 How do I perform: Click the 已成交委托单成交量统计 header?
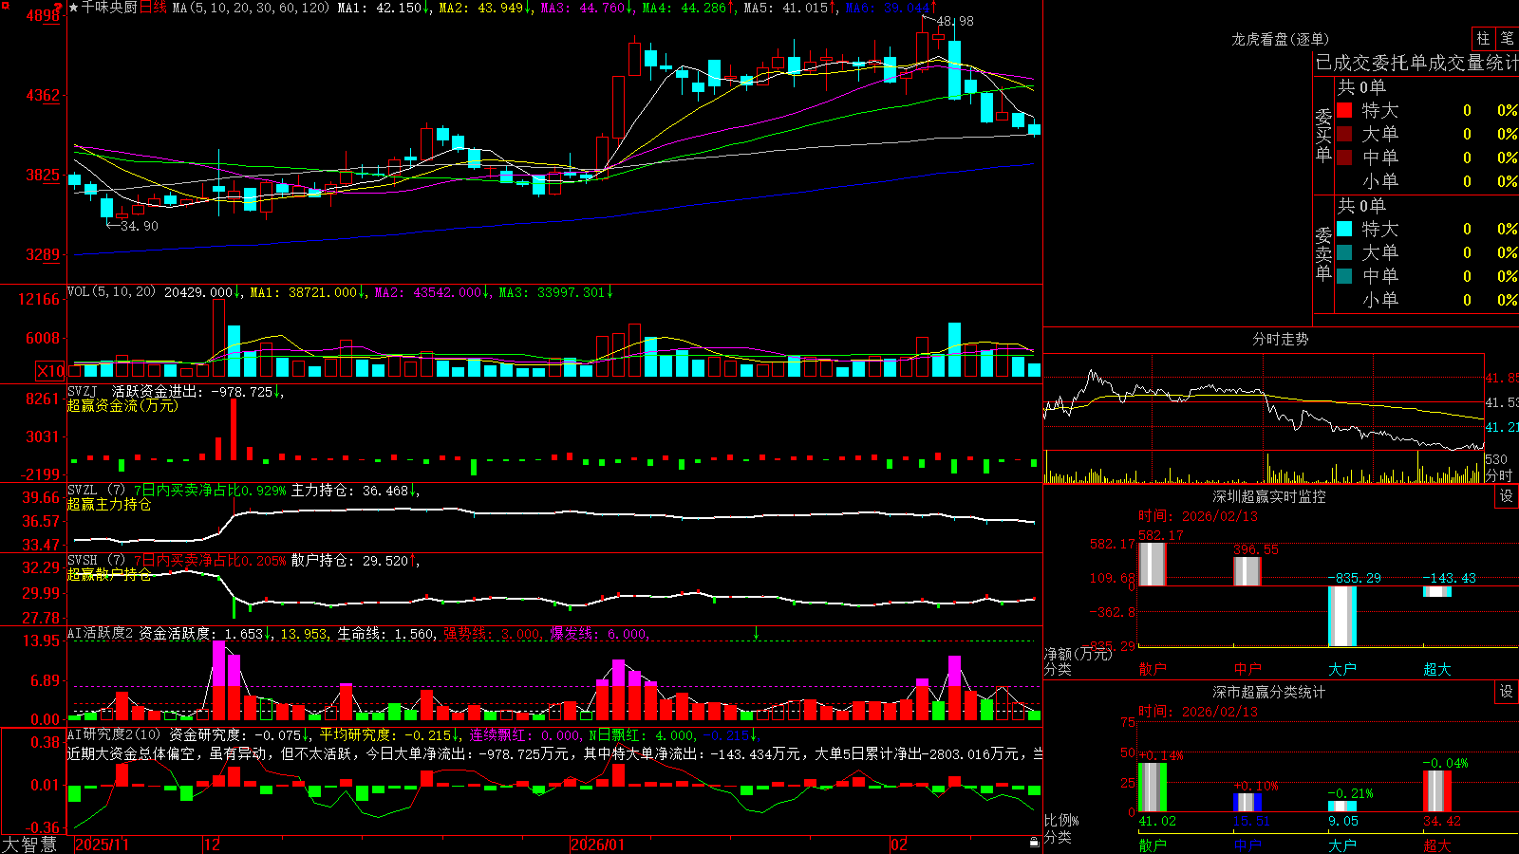click(x=1416, y=63)
